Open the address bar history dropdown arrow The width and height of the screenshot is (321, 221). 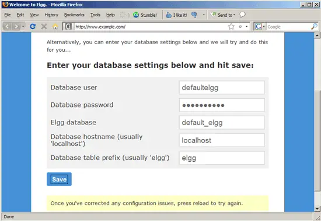[247, 27]
